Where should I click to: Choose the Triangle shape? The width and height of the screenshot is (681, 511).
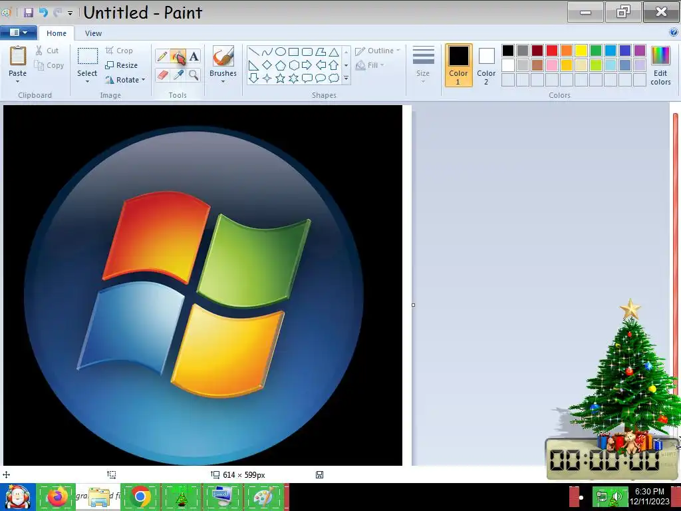pyautogui.click(x=334, y=52)
